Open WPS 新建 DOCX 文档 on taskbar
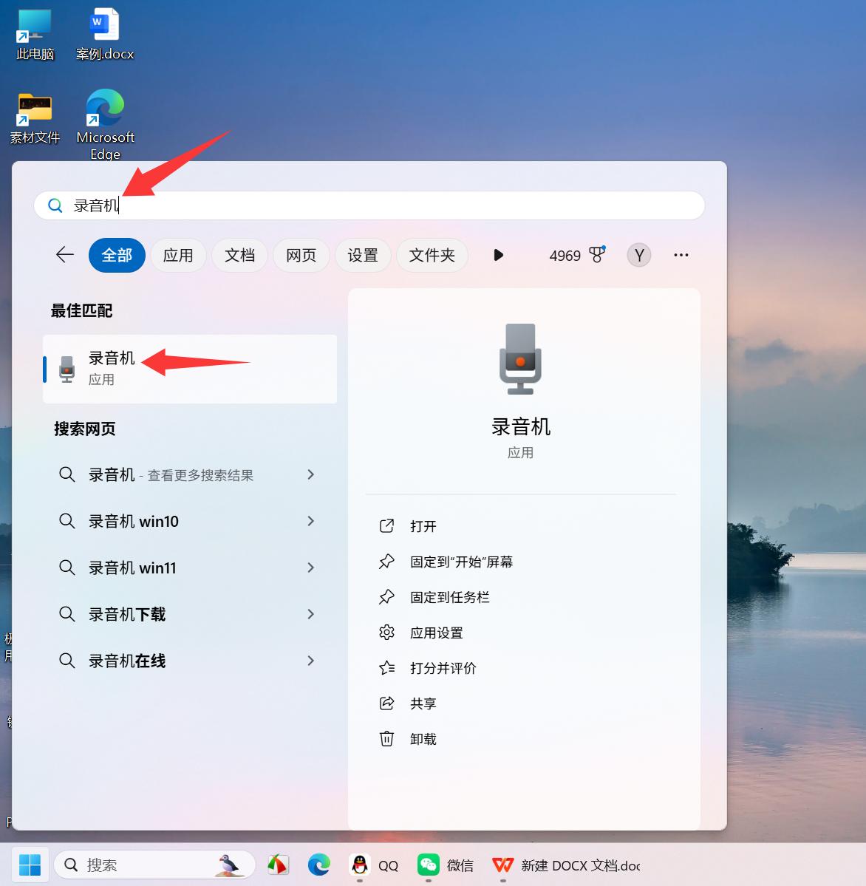This screenshot has height=886, width=866. click(x=566, y=865)
